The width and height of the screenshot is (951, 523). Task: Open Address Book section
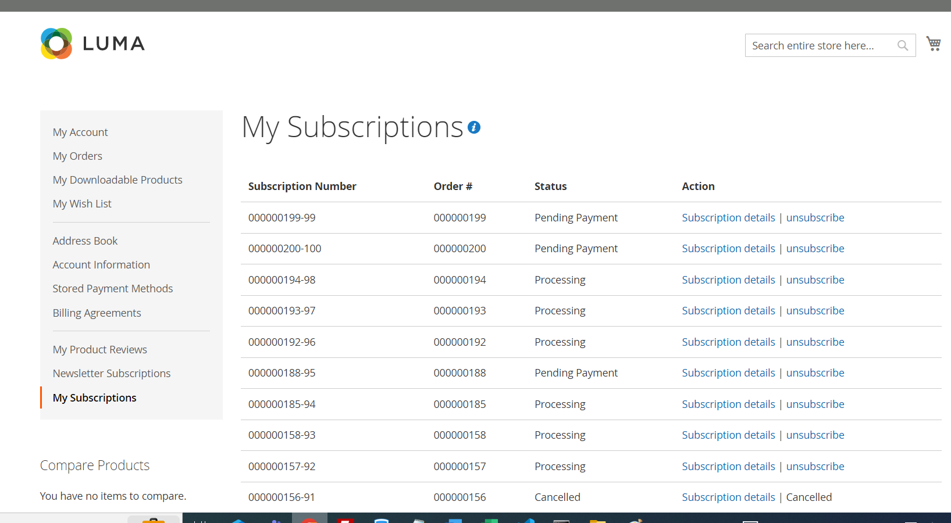[85, 241]
